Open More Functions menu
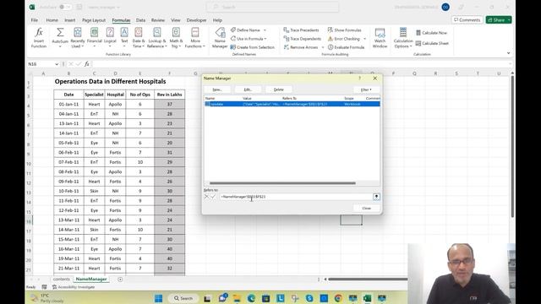This screenshot has height=304, width=541. 195,38
